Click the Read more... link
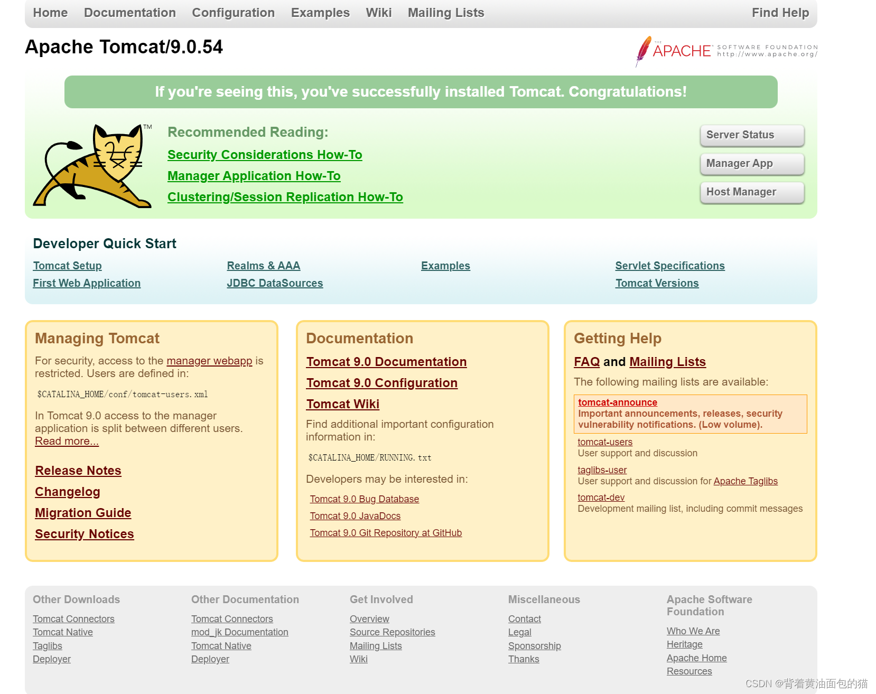 (67, 441)
